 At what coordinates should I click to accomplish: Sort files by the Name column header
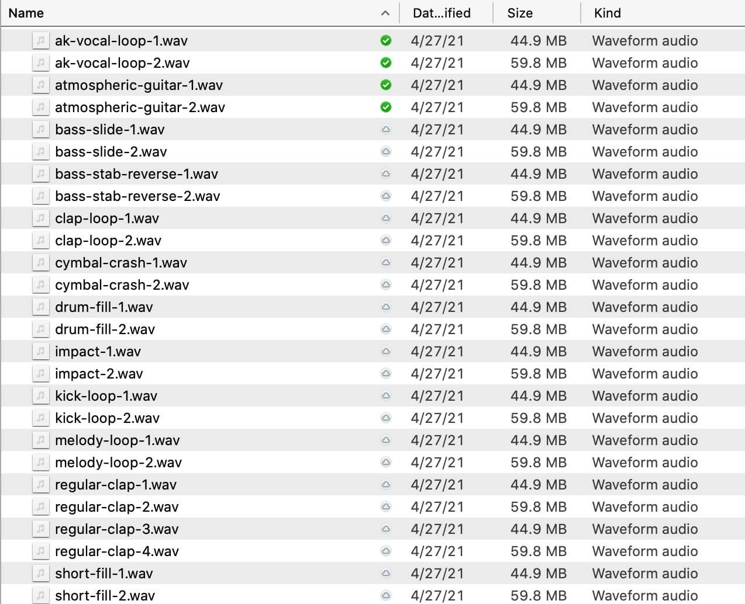point(26,13)
